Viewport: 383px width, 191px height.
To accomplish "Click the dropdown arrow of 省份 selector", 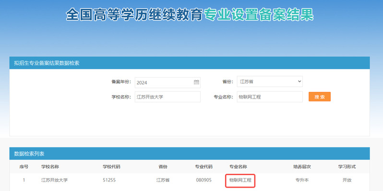I will (299, 81).
